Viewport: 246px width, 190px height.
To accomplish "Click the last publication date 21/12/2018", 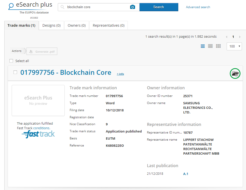I will coord(155,173).
